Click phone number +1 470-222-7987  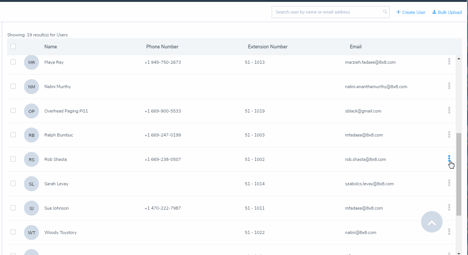(x=163, y=208)
